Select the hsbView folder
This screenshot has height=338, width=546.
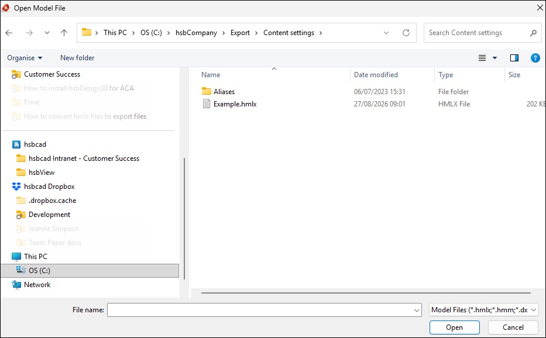point(42,173)
